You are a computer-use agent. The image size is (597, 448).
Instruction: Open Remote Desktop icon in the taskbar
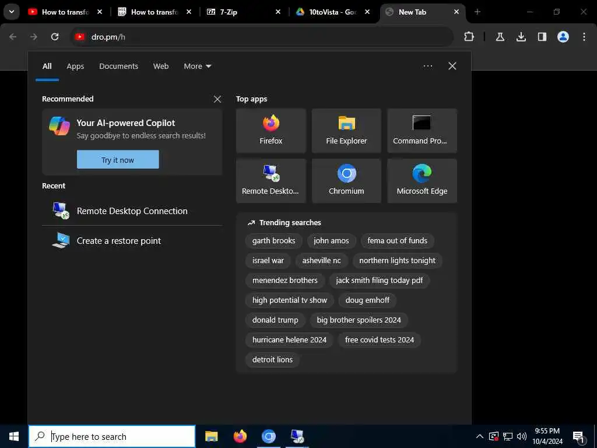(297, 436)
